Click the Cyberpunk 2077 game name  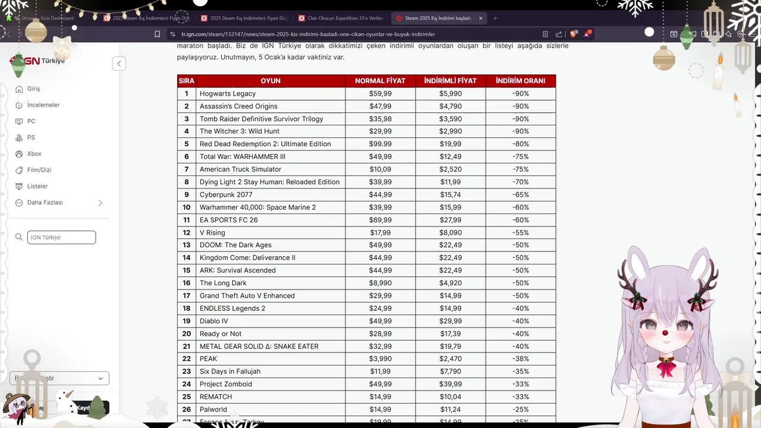tap(226, 195)
